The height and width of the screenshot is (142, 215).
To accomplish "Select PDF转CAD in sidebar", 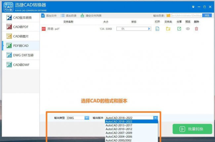I will [21, 46].
